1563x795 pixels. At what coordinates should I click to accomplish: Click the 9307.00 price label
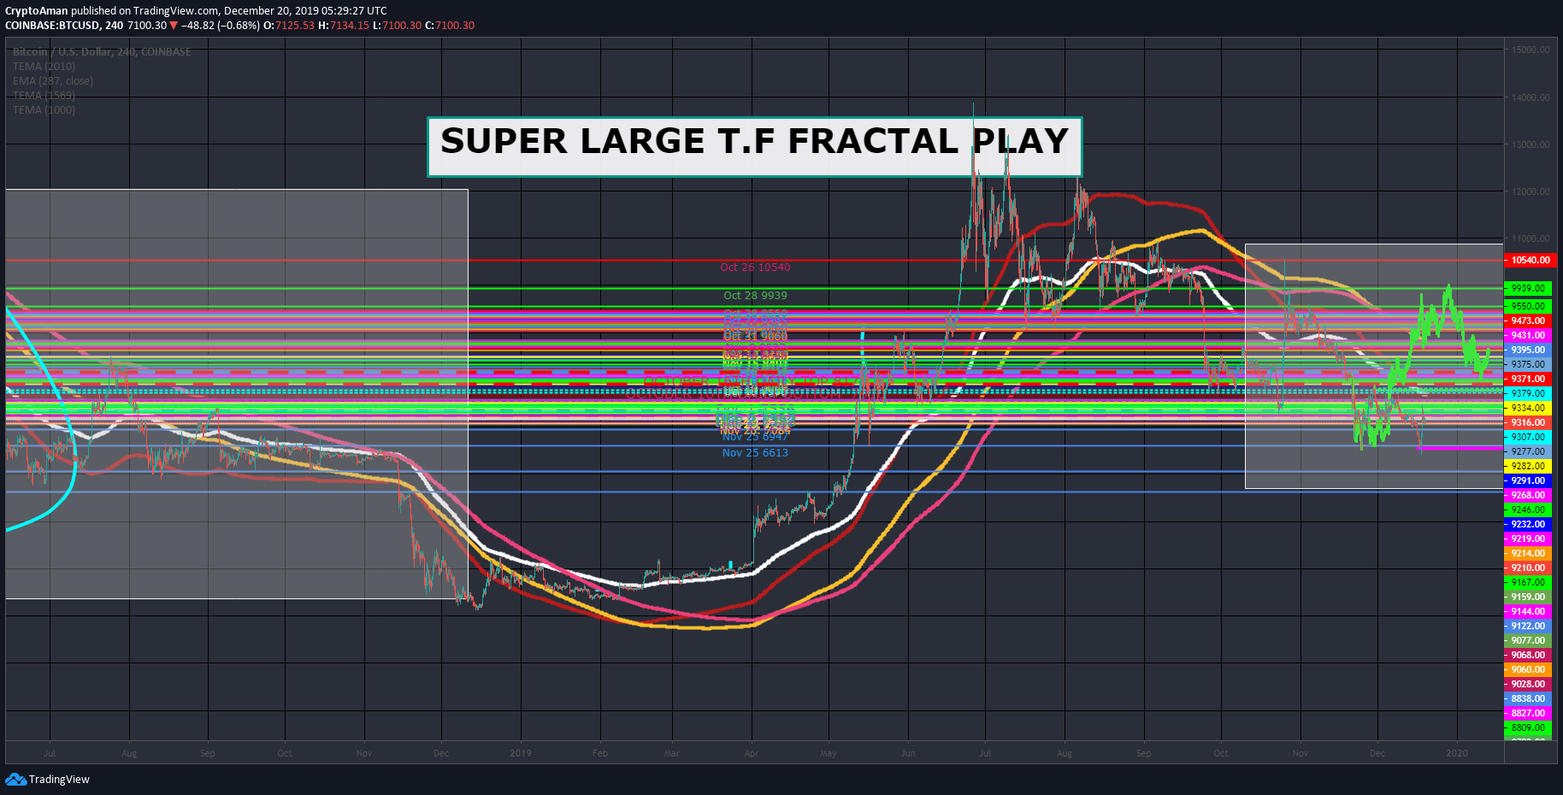[x=1528, y=437]
